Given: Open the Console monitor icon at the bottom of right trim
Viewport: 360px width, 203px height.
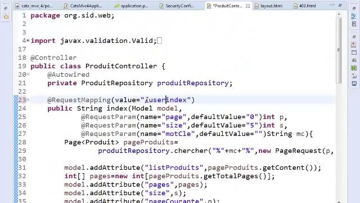Looking at the screenshot, I should tap(354, 83).
